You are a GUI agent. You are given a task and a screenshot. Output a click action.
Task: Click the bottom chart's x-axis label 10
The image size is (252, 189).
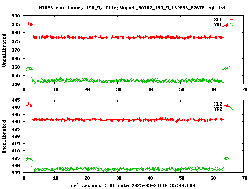[56, 178]
